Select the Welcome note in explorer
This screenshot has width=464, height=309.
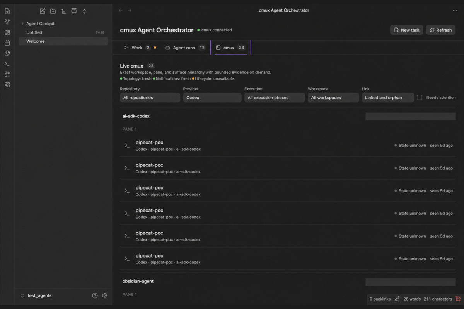(63, 41)
